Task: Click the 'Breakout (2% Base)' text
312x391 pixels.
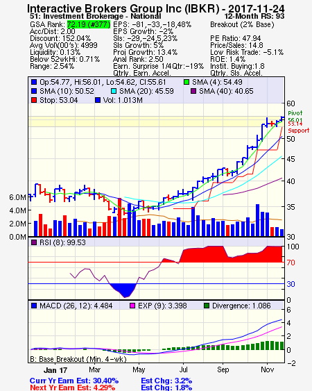Action: [x=242, y=24]
